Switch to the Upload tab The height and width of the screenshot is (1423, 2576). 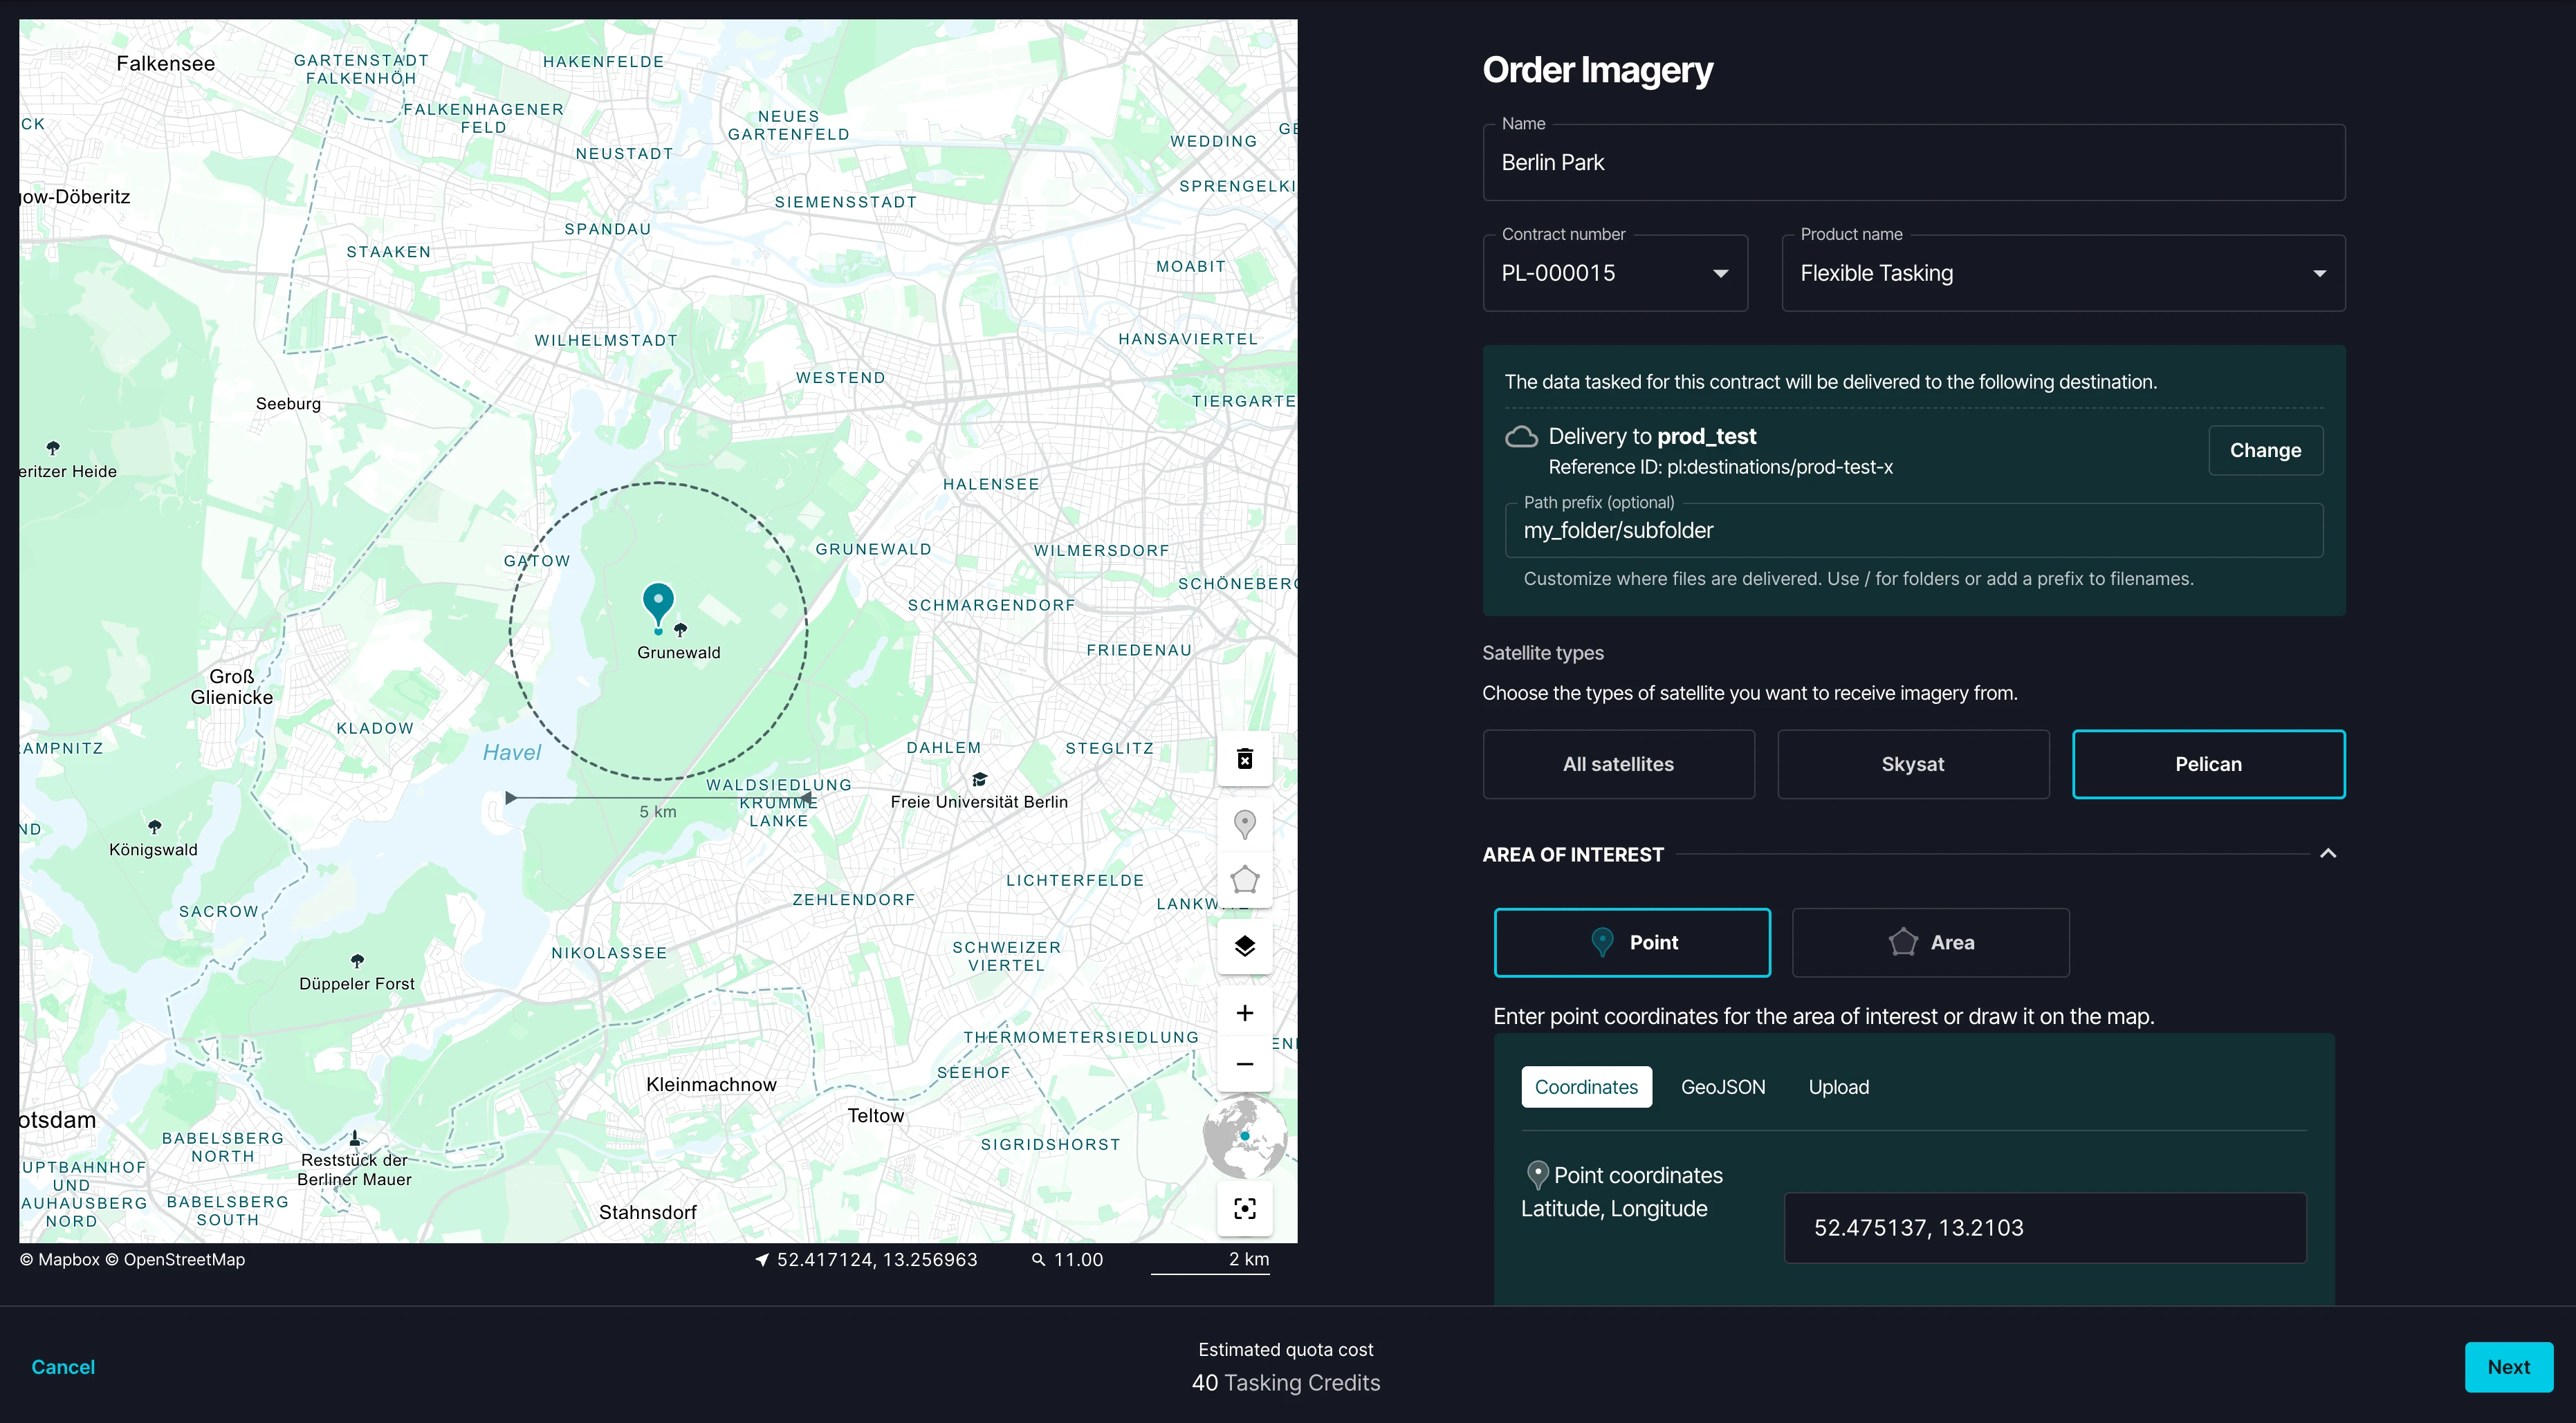(x=1838, y=1087)
